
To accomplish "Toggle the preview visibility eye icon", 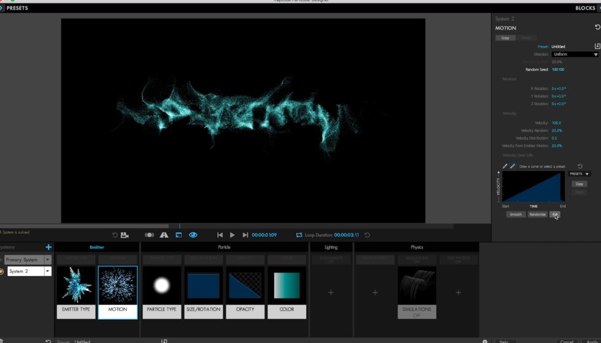I will (x=193, y=235).
